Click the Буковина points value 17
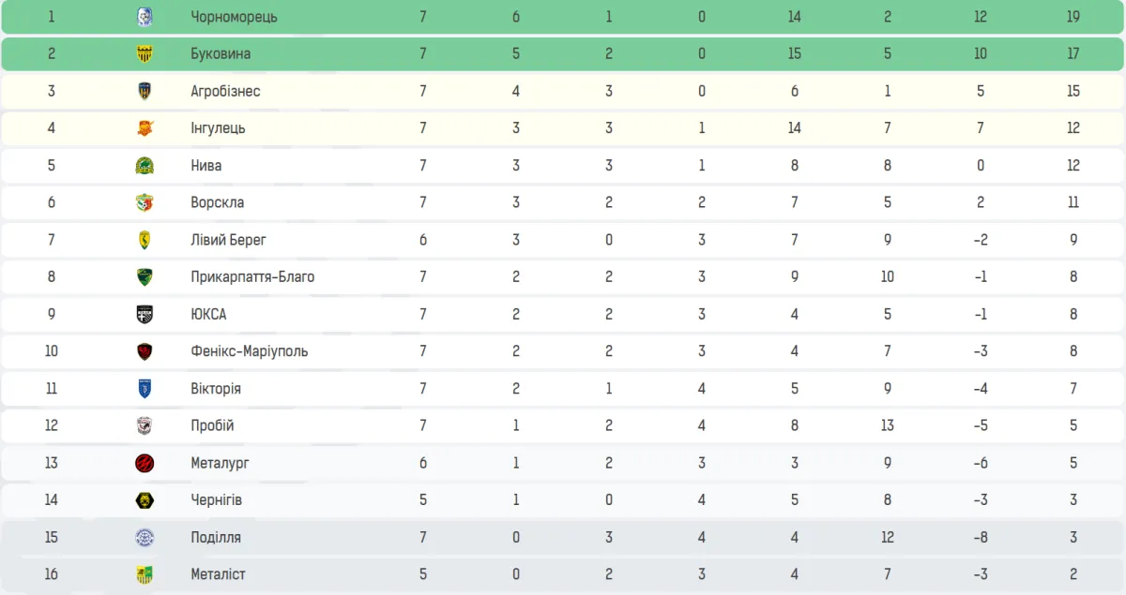The image size is (1126, 595). coord(1073,53)
